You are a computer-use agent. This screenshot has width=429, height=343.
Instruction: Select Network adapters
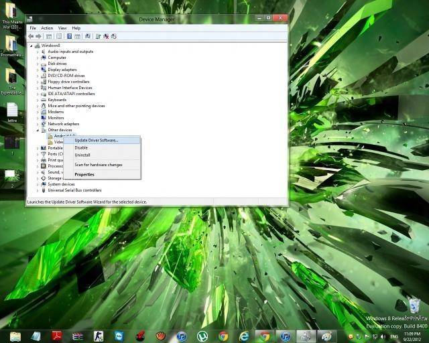[x=64, y=124]
